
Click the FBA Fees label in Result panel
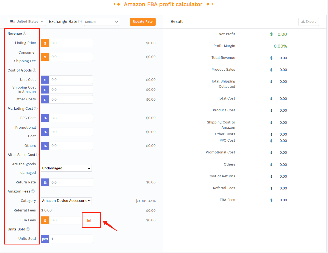(227, 200)
